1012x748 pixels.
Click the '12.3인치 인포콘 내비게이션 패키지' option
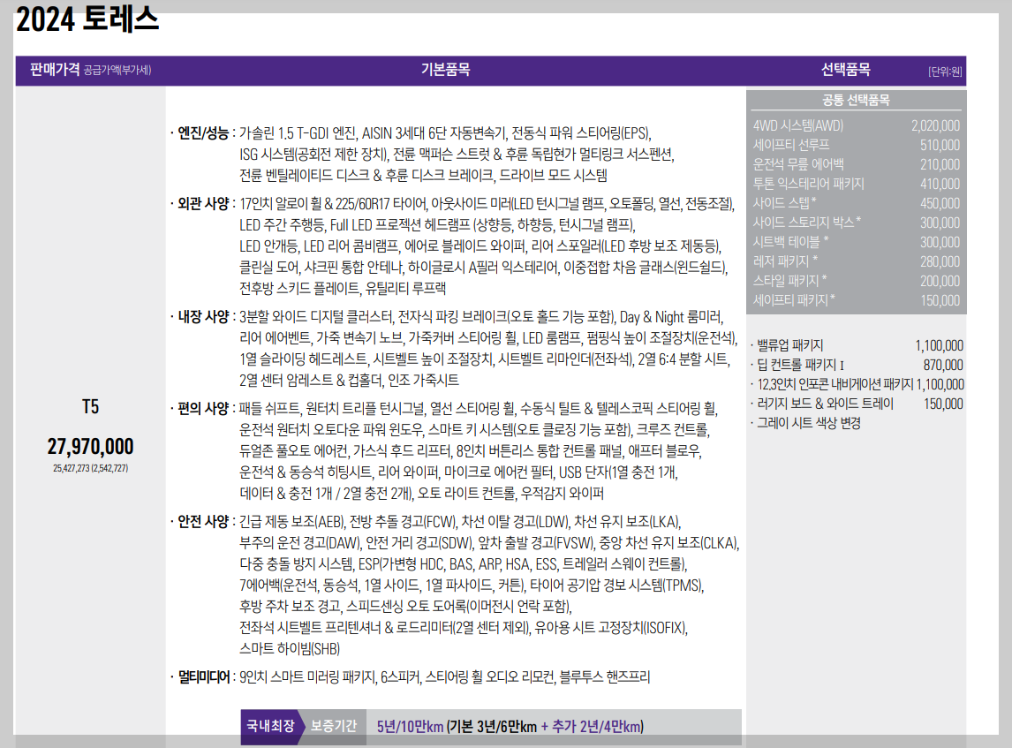click(x=835, y=384)
